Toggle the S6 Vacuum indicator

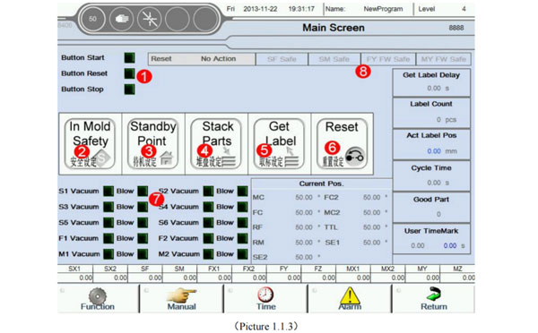[208, 223]
